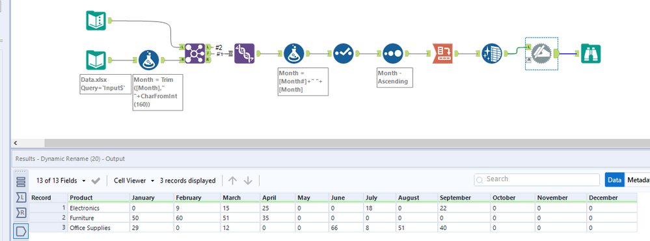Select the Dynamic Rename tool
The height and width of the screenshot is (241, 650).
tap(541, 53)
